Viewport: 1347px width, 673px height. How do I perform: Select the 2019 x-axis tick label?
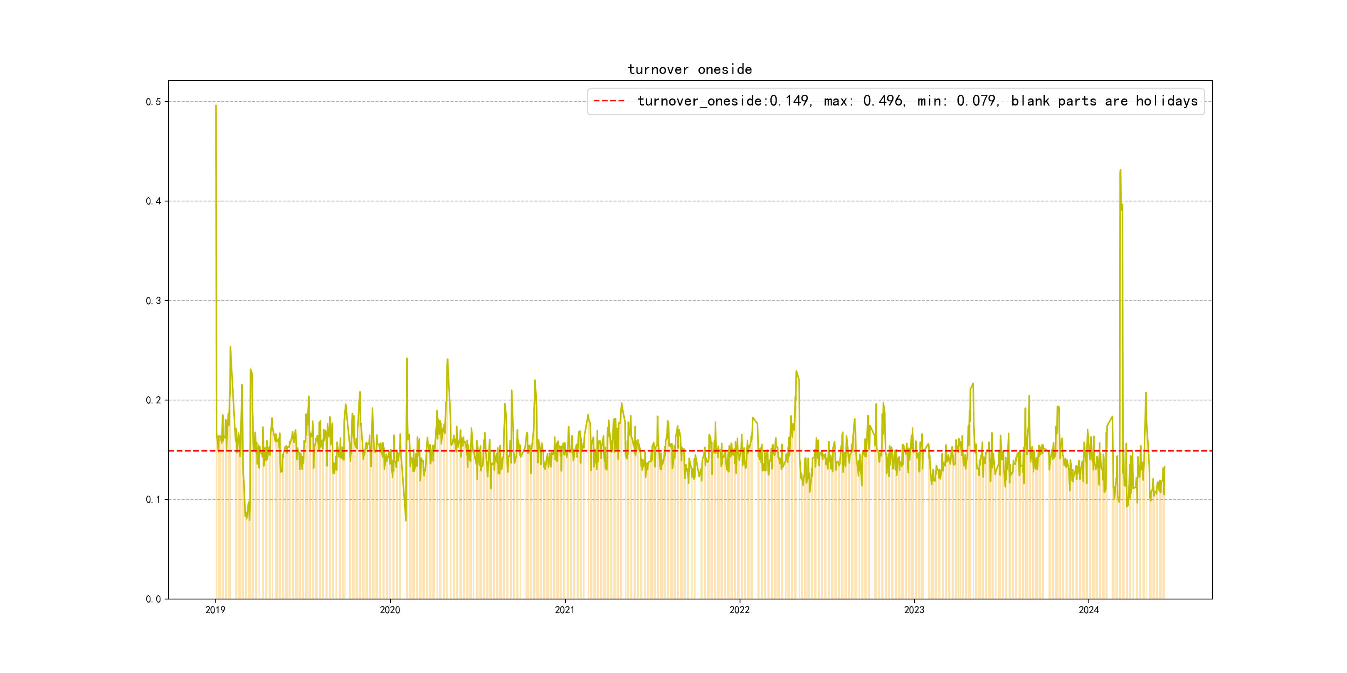[215, 610]
